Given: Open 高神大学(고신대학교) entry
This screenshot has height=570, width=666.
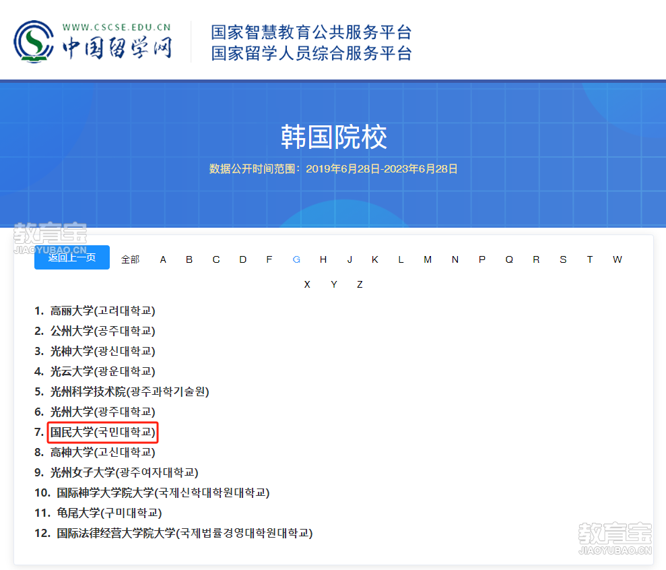Looking at the screenshot, I should tap(103, 452).
